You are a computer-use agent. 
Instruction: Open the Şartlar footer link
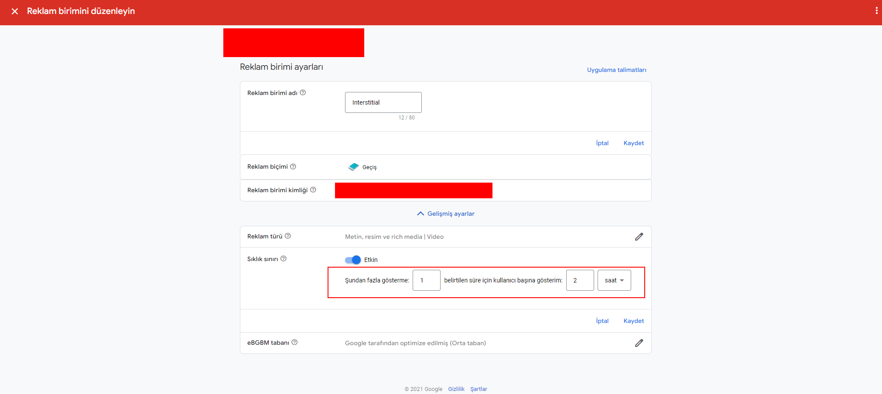pos(479,389)
